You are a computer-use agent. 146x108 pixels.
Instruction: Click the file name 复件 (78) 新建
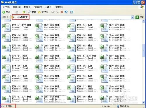pos(117,86)
